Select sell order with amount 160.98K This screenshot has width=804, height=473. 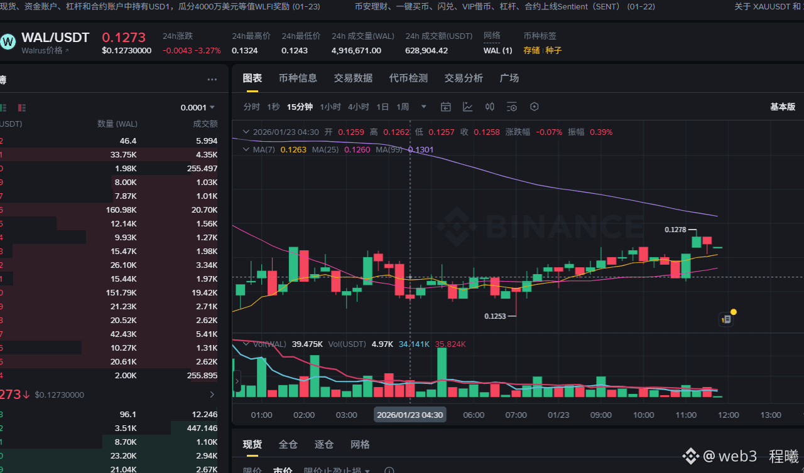click(109, 210)
